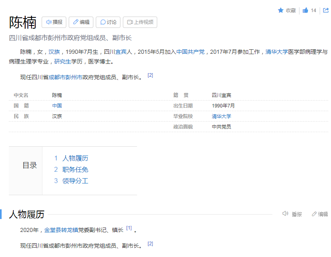Screen dimensions: 331x257
Task: Jump to 2 职务任免 in the contents
Action: pyautogui.click(x=71, y=170)
